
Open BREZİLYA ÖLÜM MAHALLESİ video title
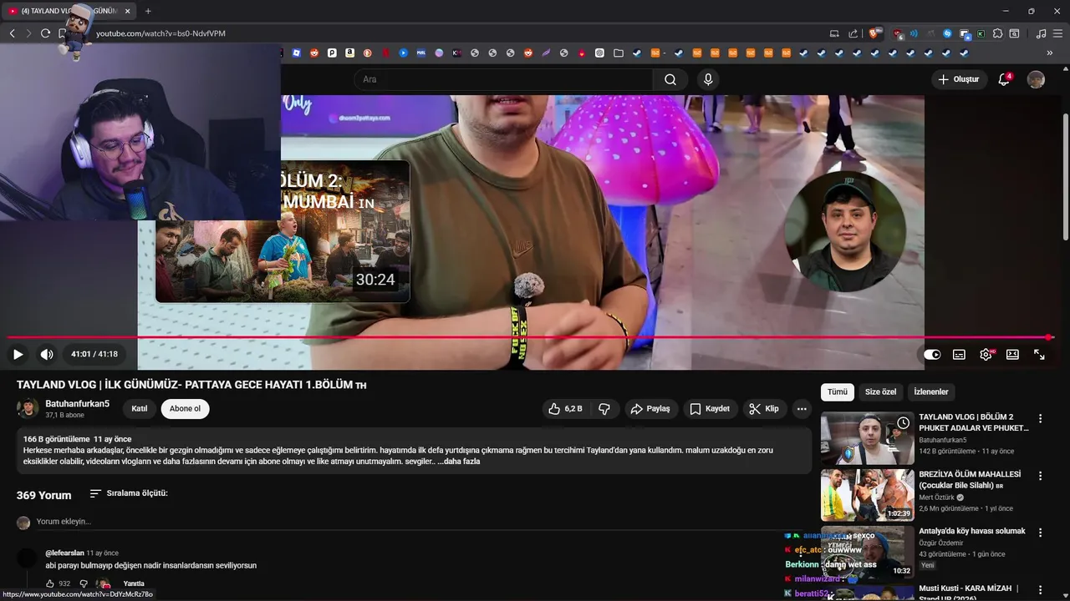[x=970, y=479]
